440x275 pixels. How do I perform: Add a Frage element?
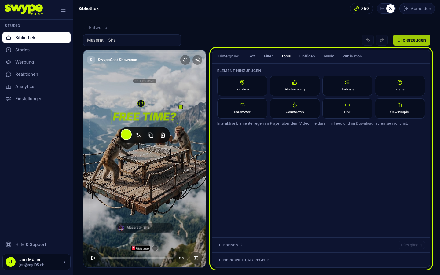(400, 86)
